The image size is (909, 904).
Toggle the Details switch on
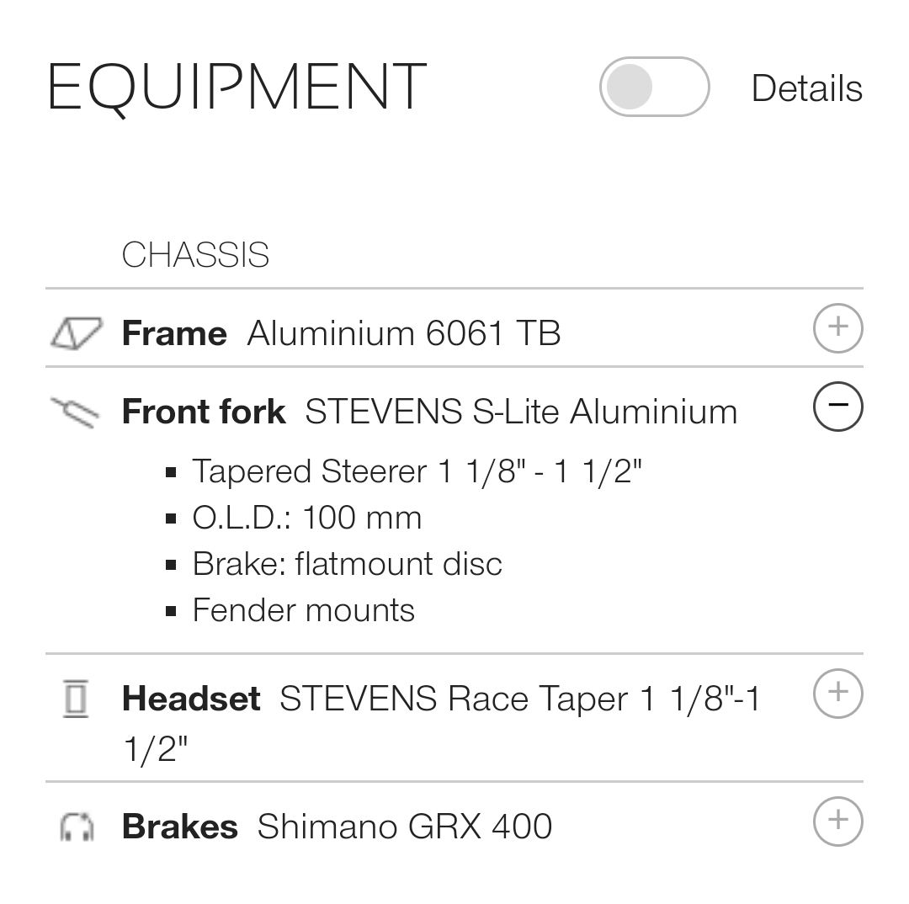click(654, 87)
